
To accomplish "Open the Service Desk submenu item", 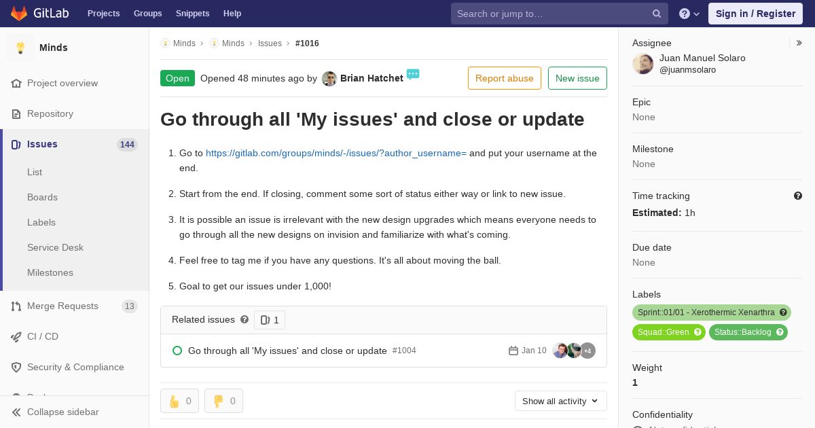I will 55,247.
